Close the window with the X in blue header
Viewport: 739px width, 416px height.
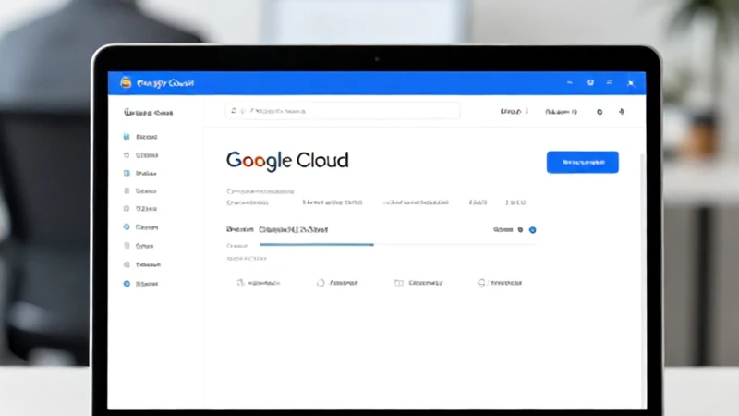(x=631, y=83)
